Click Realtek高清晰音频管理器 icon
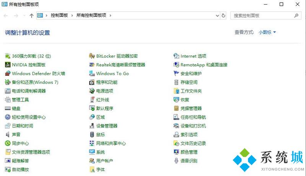 [92, 65]
